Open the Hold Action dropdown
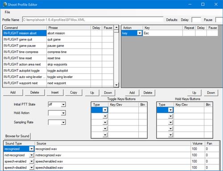223x171 pixels. click(63, 113)
